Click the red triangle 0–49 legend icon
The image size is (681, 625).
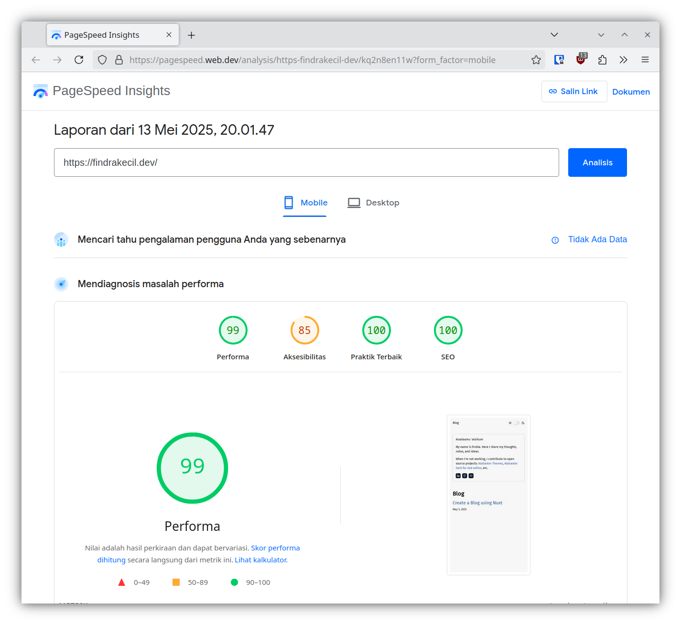121,582
